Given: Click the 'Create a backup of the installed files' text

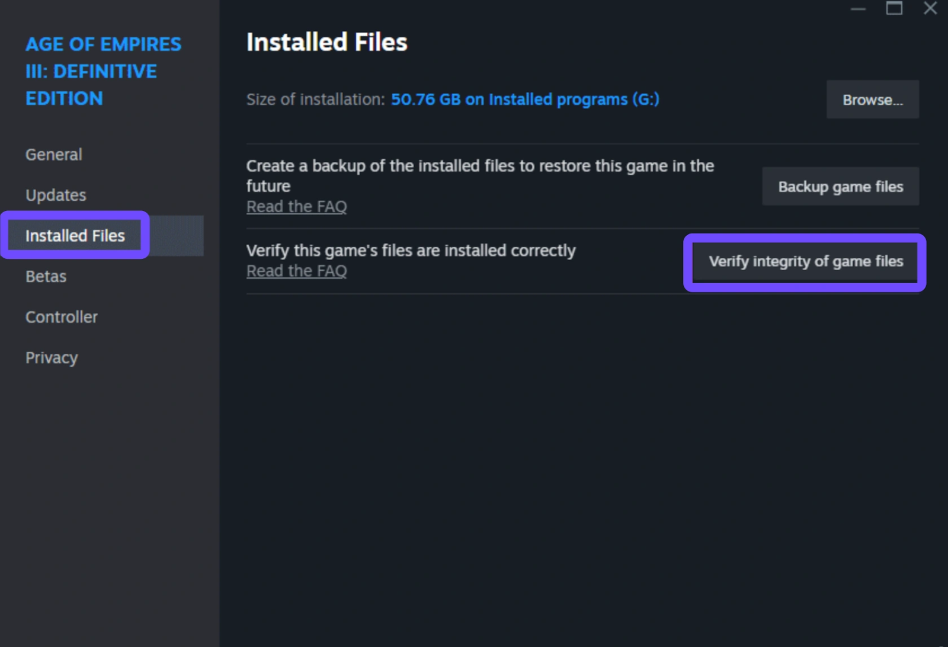Looking at the screenshot, I should (x=480, y=176).
